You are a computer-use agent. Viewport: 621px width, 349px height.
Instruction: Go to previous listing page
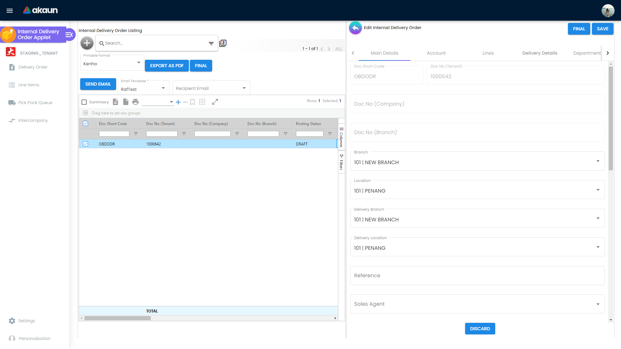(x=322, y=49)
